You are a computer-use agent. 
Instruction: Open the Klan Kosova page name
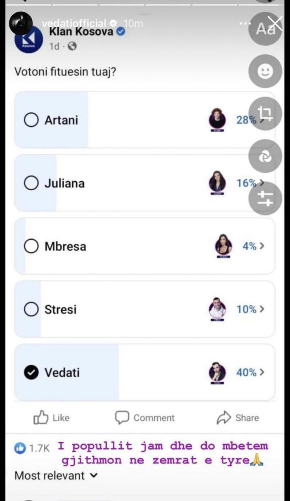pyautogui.click(x=82, y=32)
